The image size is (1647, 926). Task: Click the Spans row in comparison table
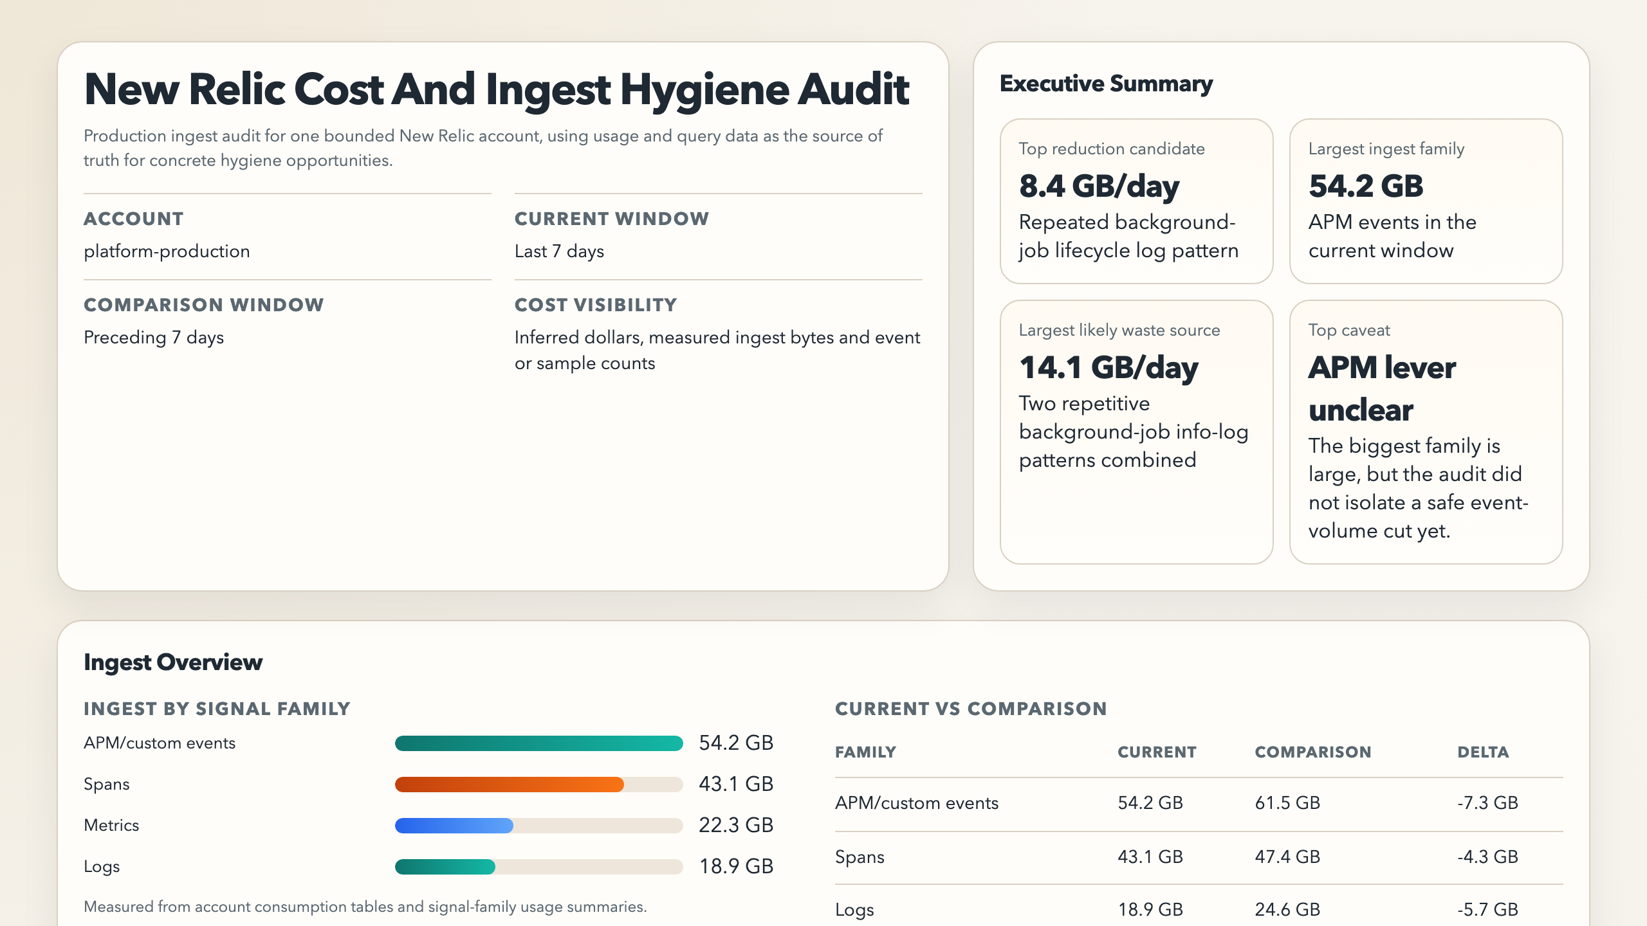click(1199, 857)
